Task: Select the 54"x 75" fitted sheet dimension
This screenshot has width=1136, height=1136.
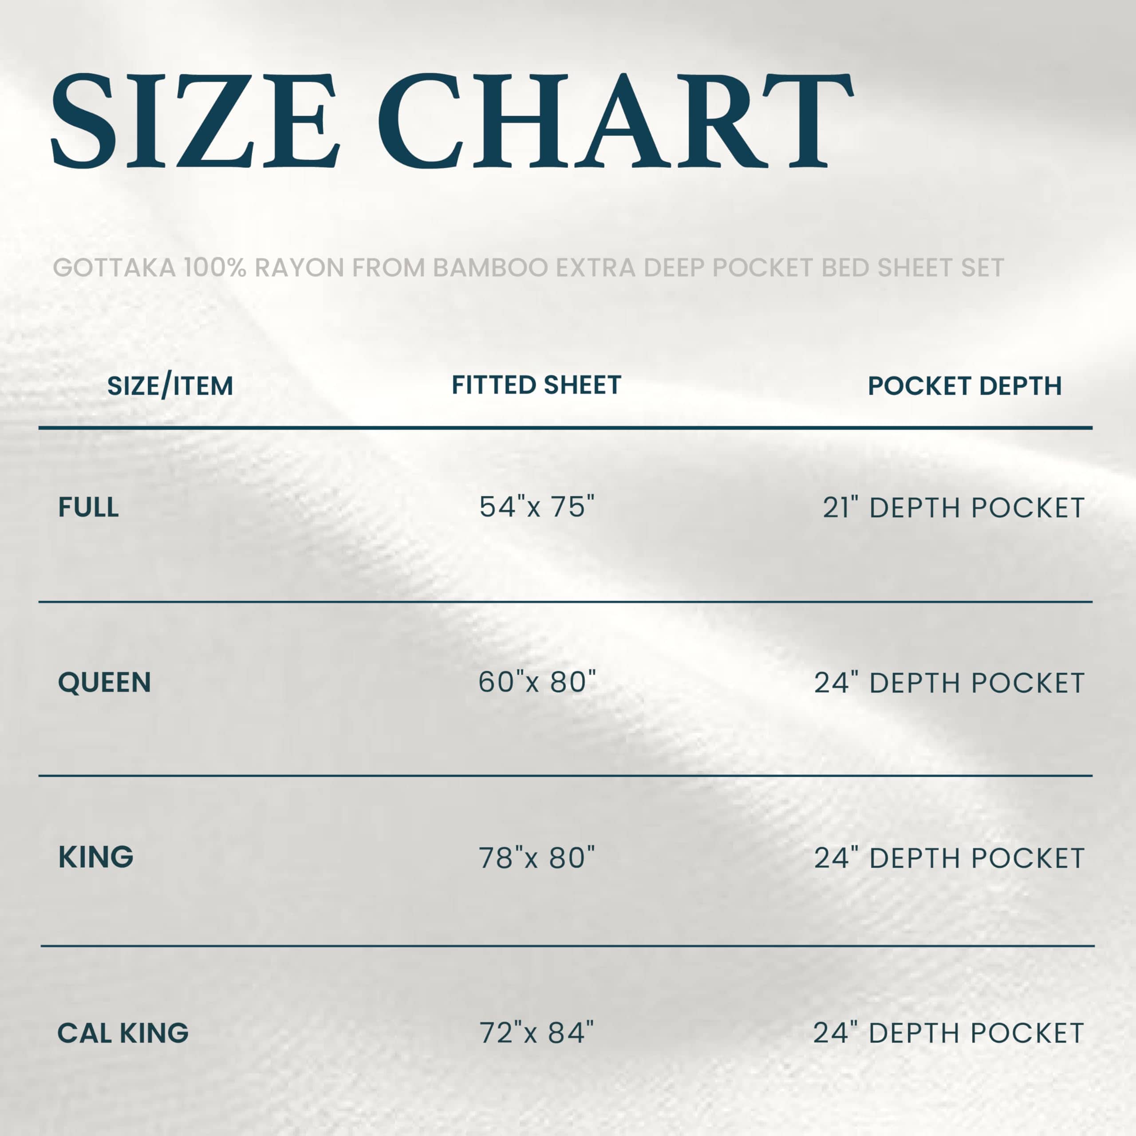Action: tap(537, 507)
